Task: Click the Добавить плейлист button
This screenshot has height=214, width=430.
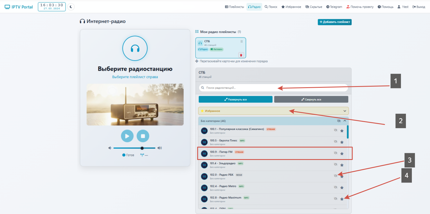Action: tap(335, 22)
